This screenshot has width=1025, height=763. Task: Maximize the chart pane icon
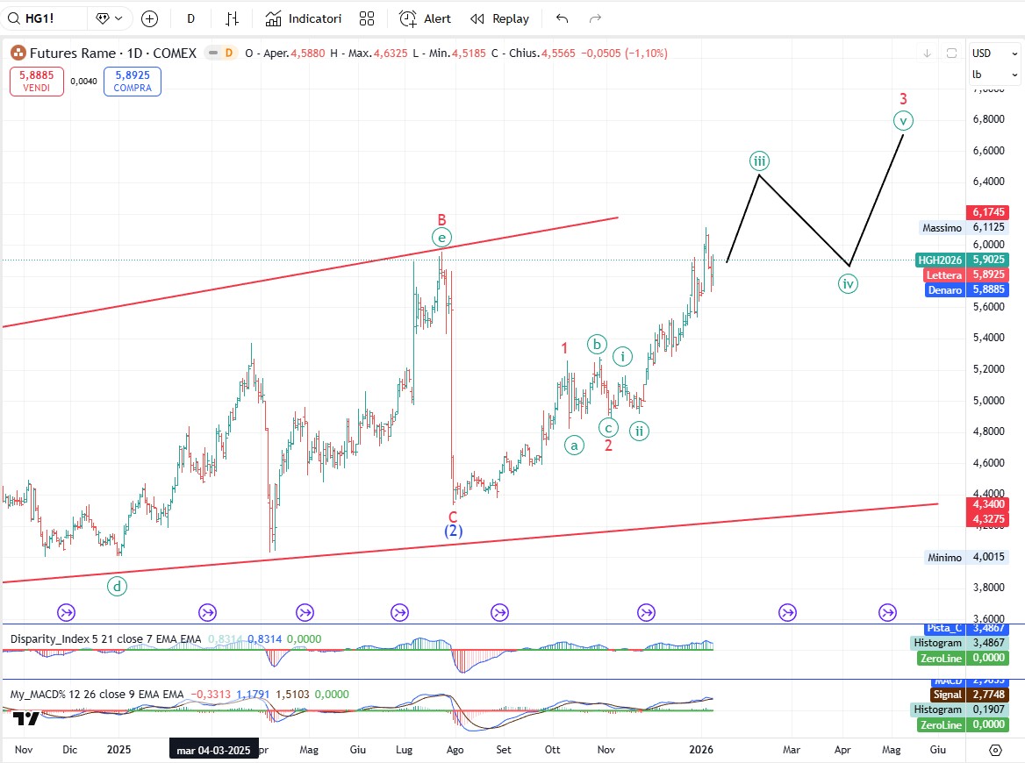[952, 53]
